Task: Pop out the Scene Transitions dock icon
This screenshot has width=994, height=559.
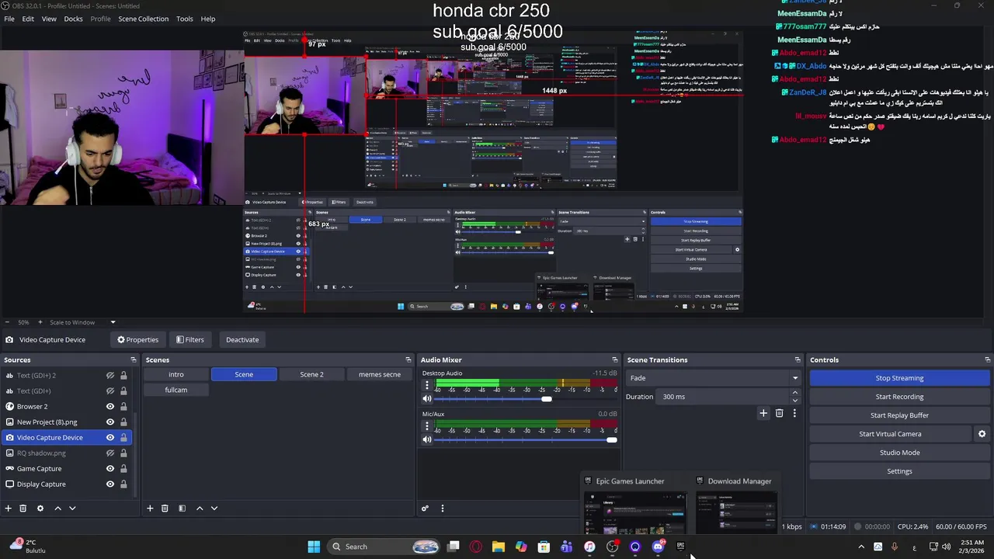Action: point(798,359)
